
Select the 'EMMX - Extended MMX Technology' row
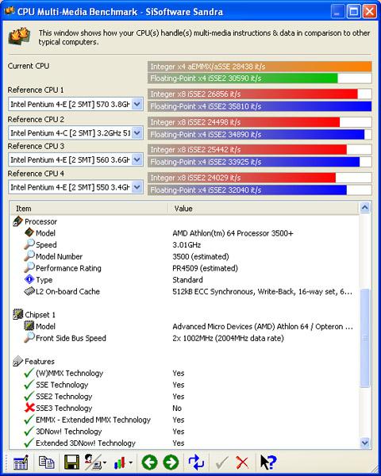[x=94, y=420]
